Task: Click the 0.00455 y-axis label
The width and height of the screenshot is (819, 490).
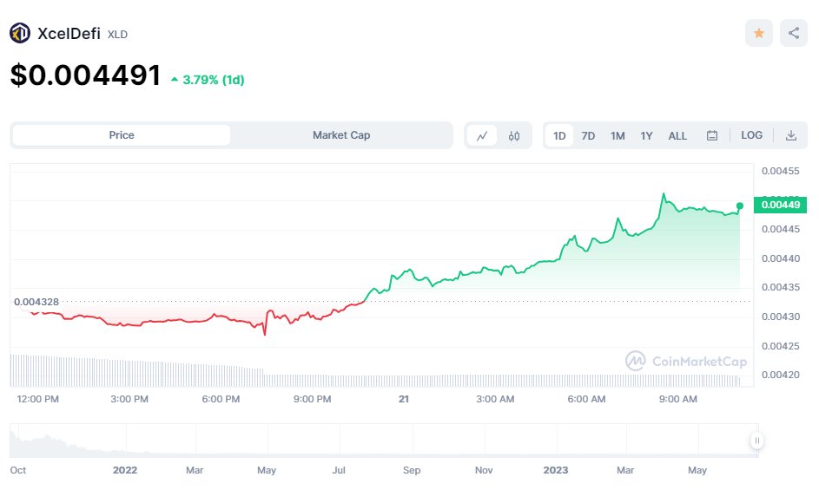Action: (780, 171)
